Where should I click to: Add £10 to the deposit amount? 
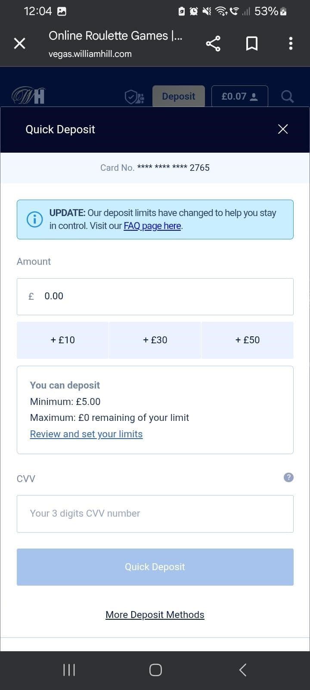point(62,340)
